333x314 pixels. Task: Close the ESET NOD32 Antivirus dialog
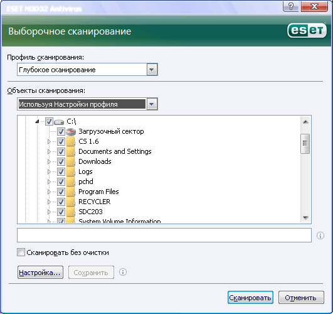[314, 6]
